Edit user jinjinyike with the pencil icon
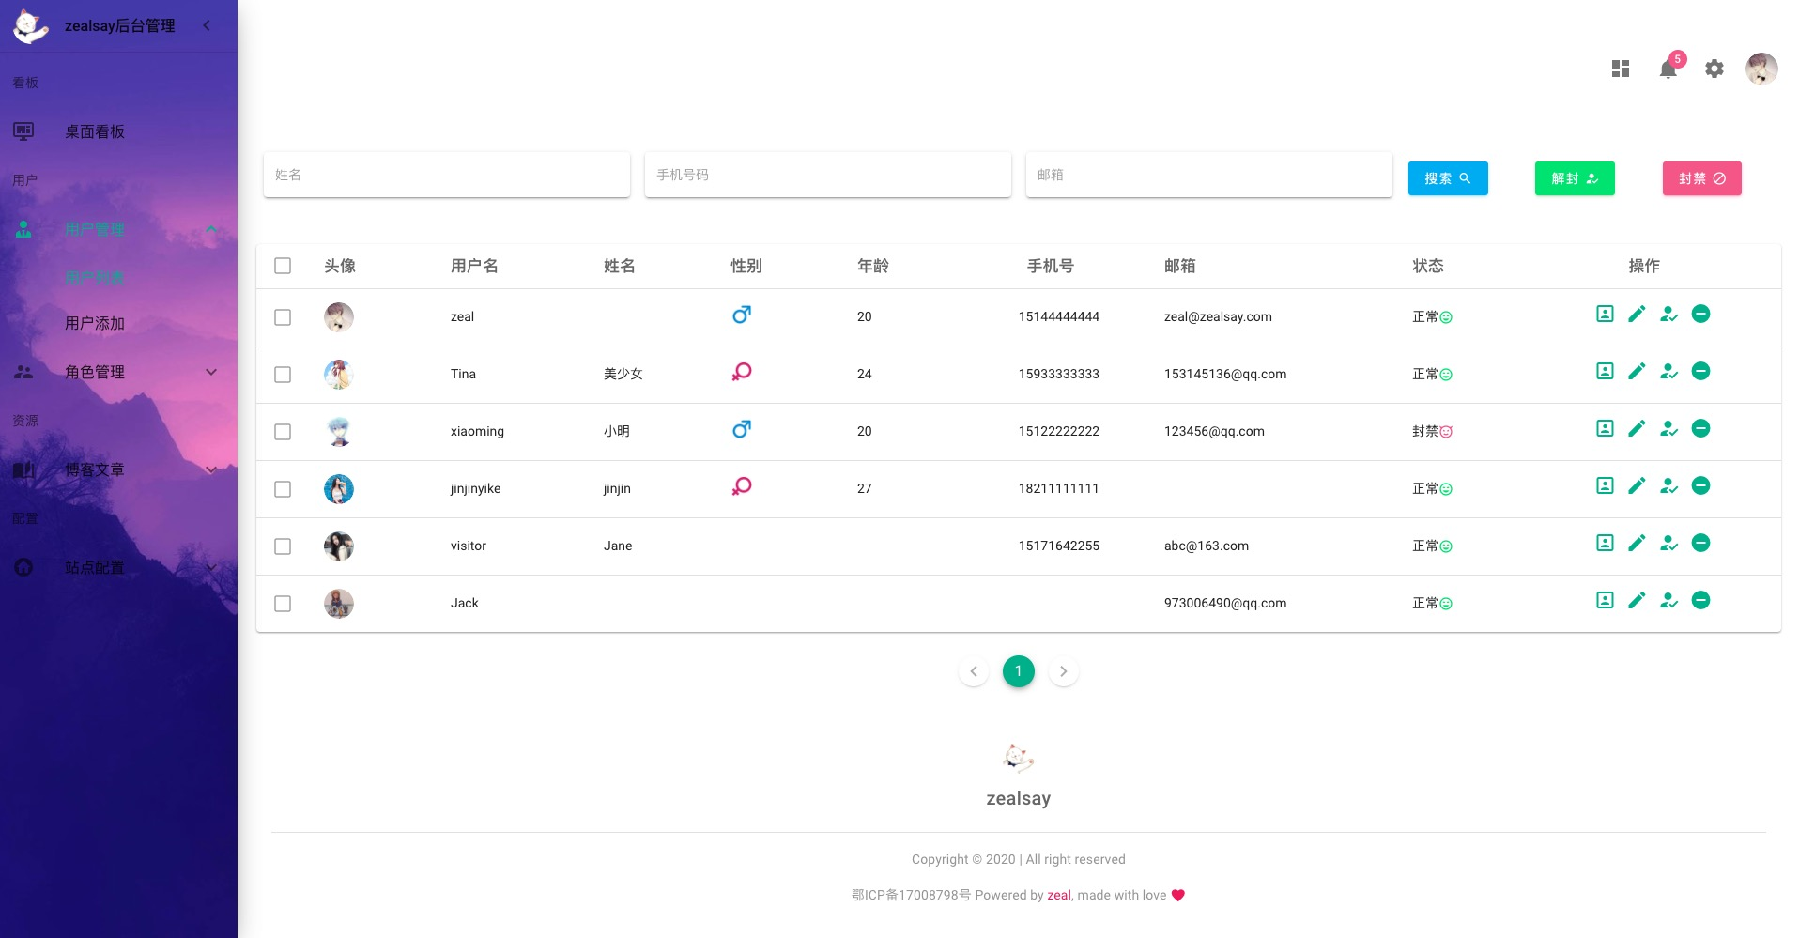1799x938 pixels. [1637, 485]
